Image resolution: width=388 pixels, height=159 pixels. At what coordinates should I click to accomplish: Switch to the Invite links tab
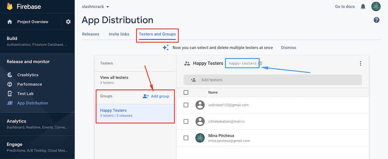click(119, 34)
